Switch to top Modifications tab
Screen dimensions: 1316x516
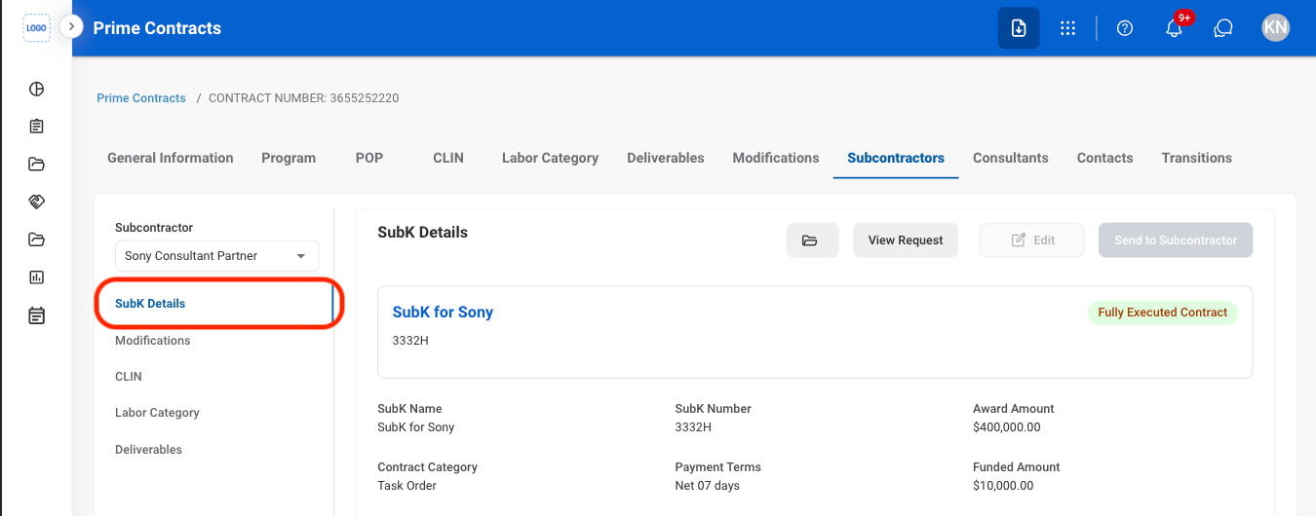[x=776, y=158]
